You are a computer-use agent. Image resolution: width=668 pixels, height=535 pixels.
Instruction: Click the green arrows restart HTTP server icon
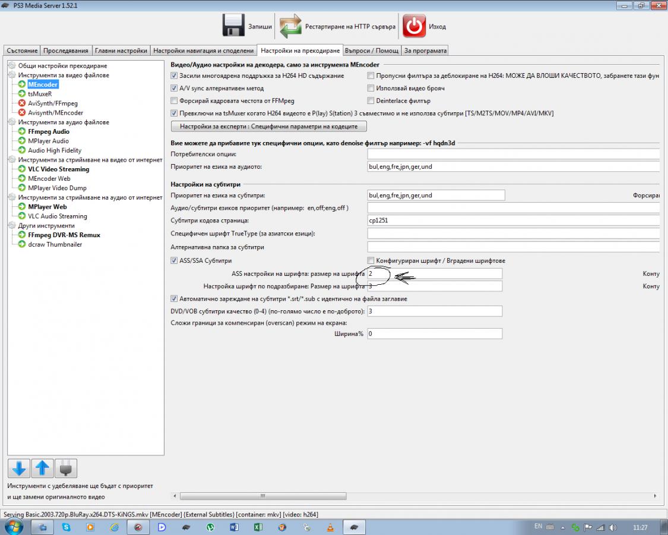pyautogui.click(x=290, y=26)
